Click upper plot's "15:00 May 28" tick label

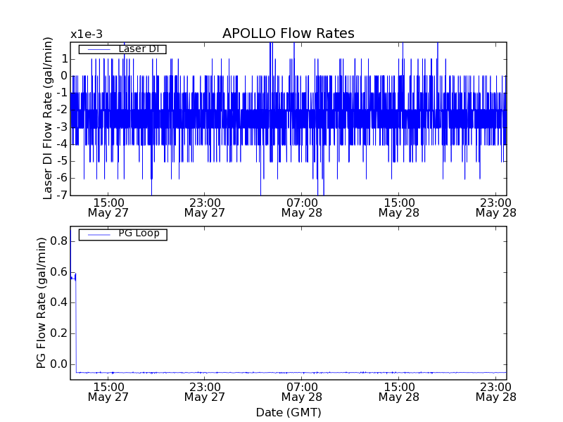point(399,207)
